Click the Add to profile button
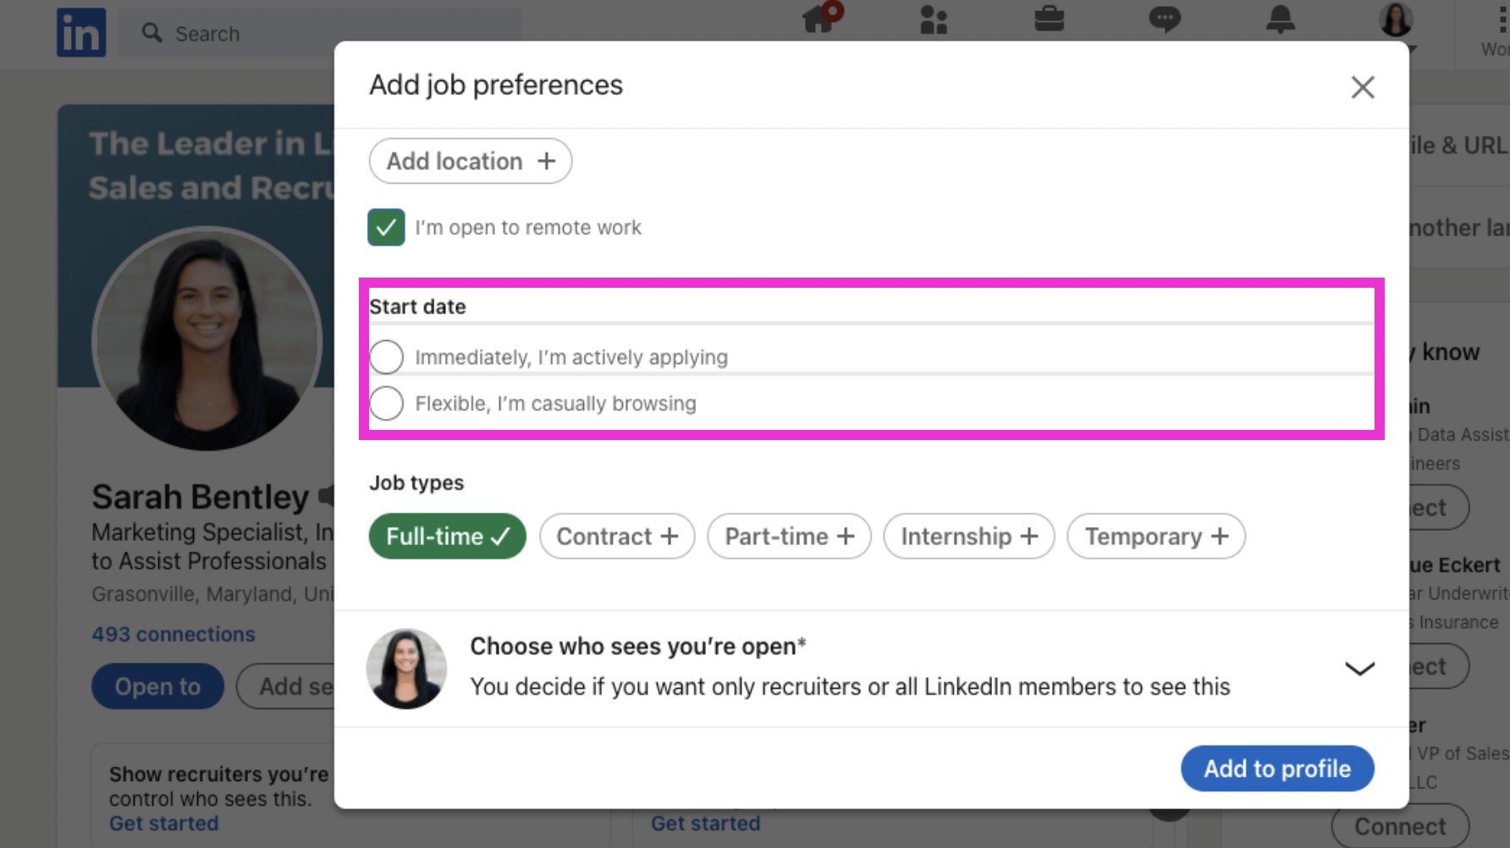1510x848 pixels. pos(1276,768)
